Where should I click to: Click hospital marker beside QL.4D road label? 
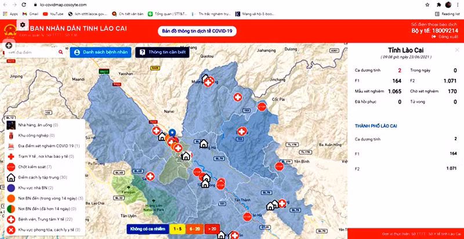(150, 176)
